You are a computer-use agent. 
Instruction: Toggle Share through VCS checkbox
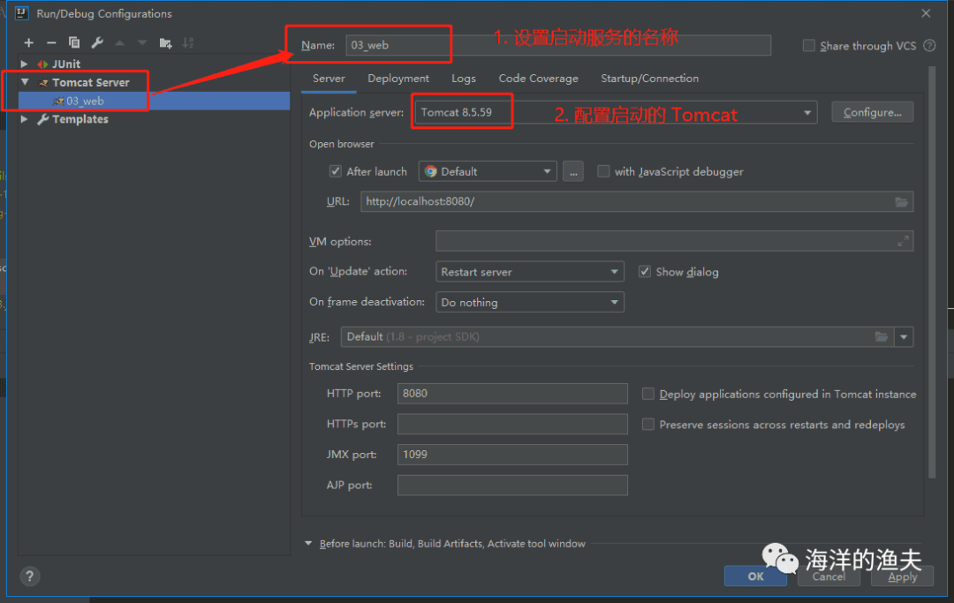(x=808, y=46)
